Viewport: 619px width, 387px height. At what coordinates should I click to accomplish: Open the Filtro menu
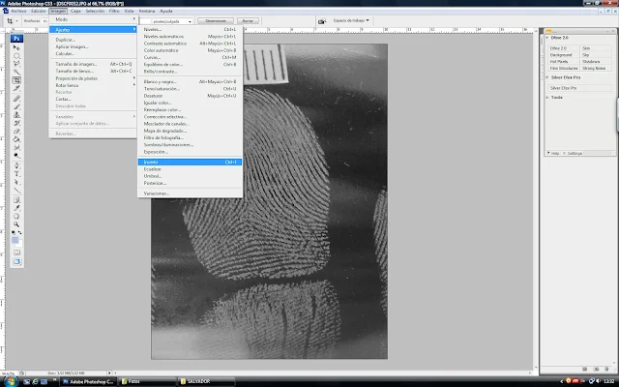pos(114,11)
